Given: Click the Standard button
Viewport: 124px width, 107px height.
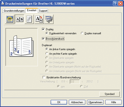Looking at the screenshot, I should [x=110, y=94].
